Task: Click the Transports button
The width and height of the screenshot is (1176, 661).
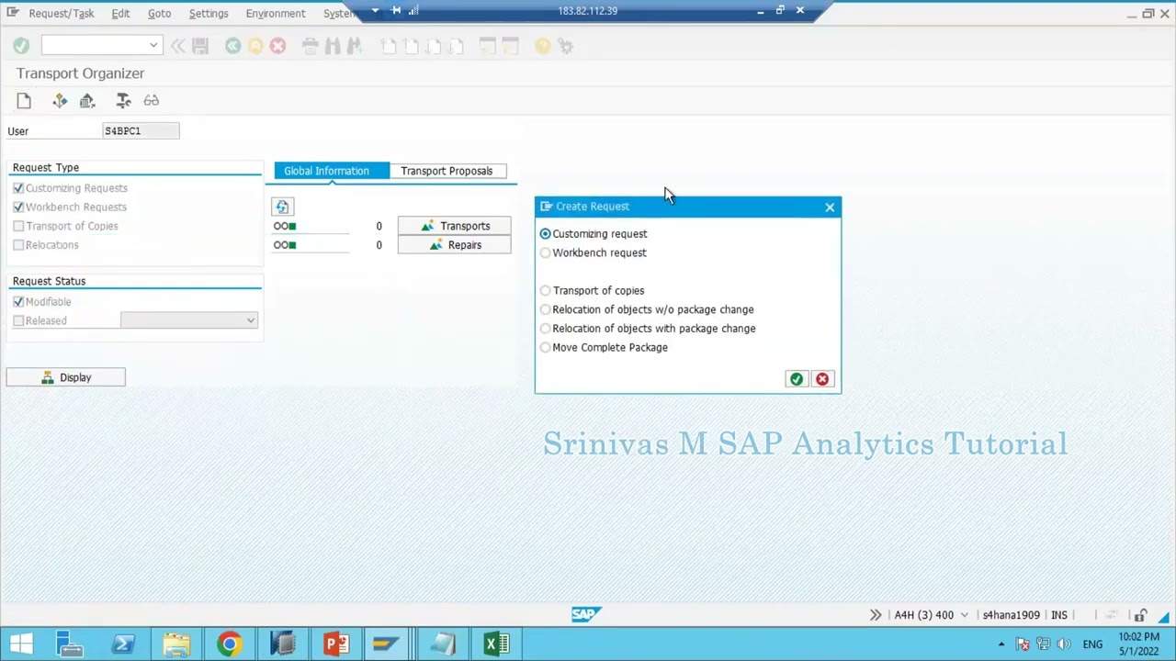Action: coord(454,226)
